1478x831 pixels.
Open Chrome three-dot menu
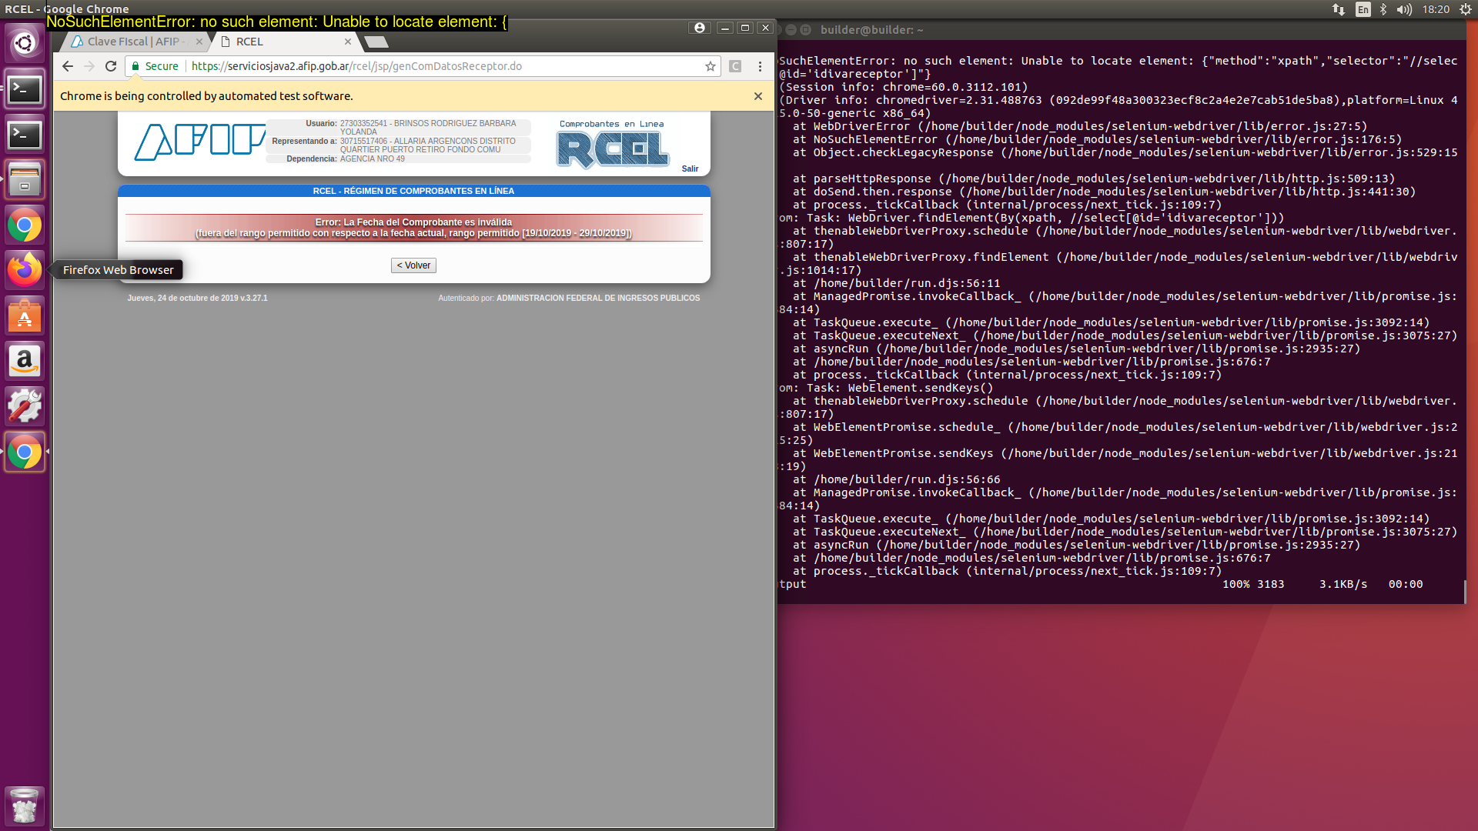pyautogui.click(x=760, y=66)
